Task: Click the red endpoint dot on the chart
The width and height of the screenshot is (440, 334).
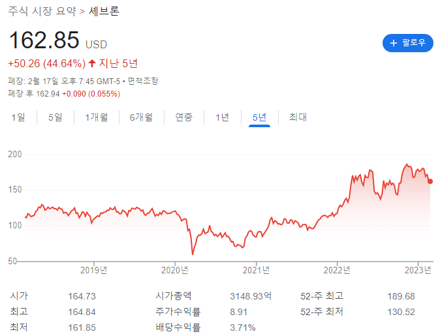Action: (x=430, y=181)
